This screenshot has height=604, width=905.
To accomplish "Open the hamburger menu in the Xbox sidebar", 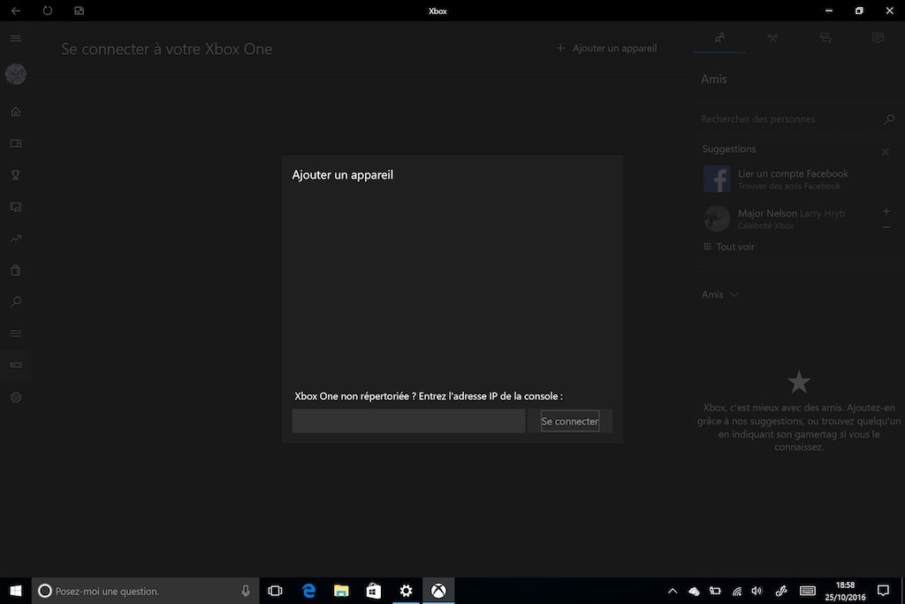I will [16, 38].
